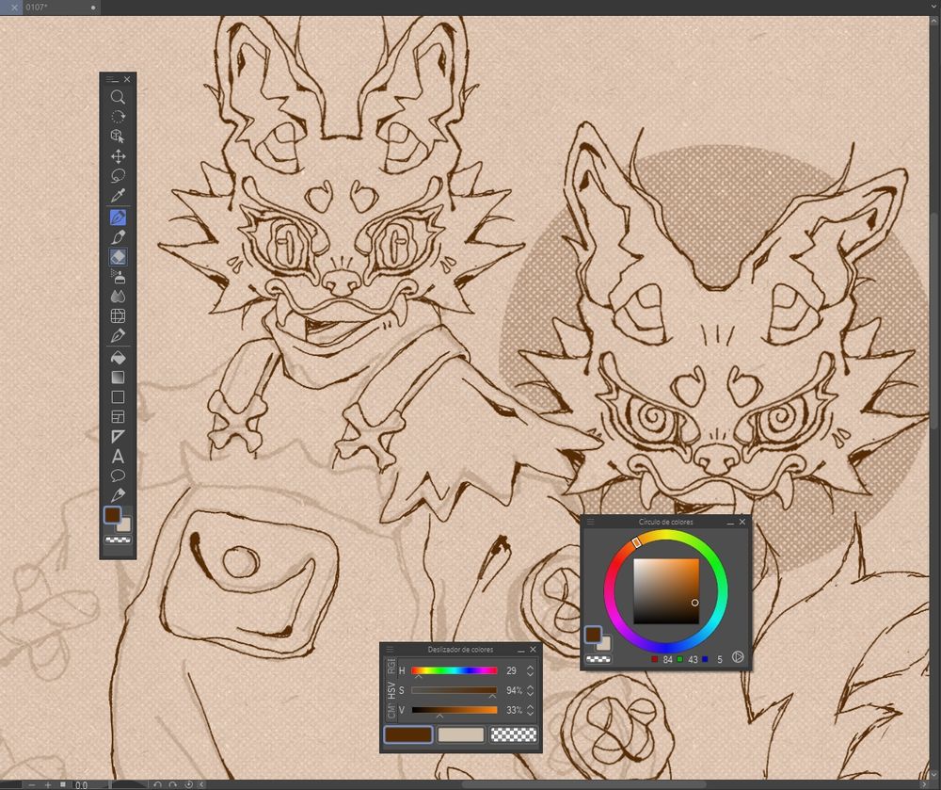Select the Brush tool
This screenshot has width=941, height=790.
click(x=118, y=237)
